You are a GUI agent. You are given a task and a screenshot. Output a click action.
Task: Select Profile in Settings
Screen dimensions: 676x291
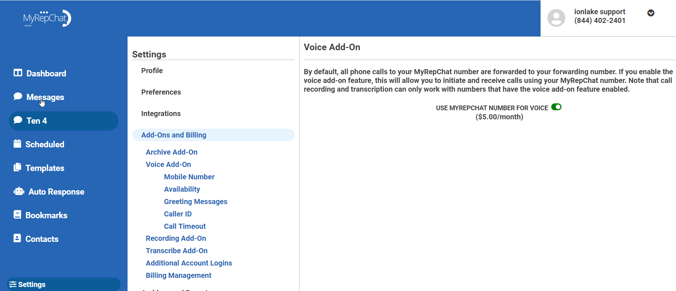point(152,71)
